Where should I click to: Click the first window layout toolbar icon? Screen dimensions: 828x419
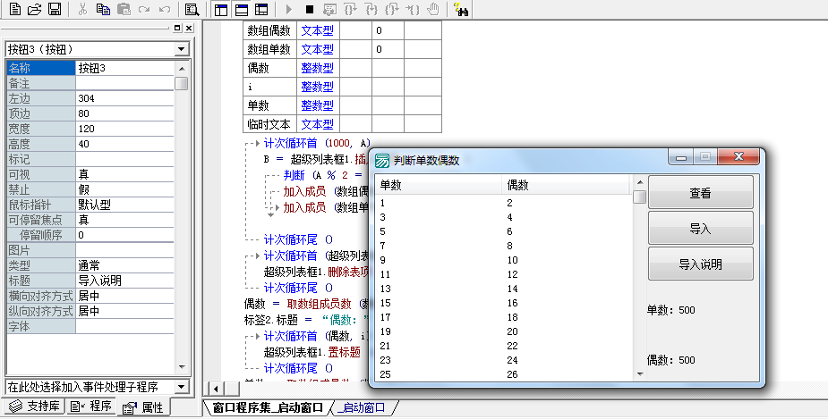tap(221, 10)
